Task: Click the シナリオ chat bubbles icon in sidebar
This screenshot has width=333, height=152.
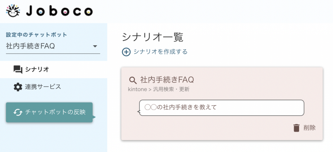Action: (x=18, y=70)
